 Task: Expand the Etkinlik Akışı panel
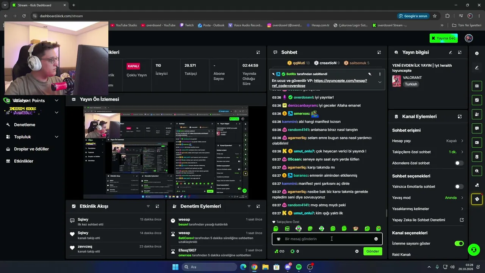tap(157, 206)
